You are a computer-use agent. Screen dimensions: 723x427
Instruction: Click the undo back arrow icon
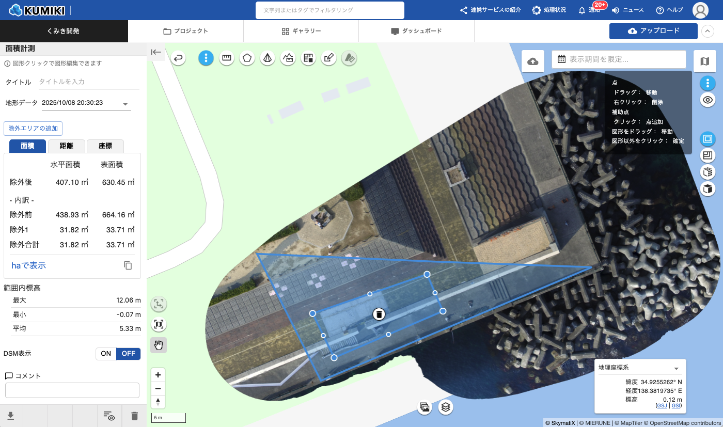point(178,58)
